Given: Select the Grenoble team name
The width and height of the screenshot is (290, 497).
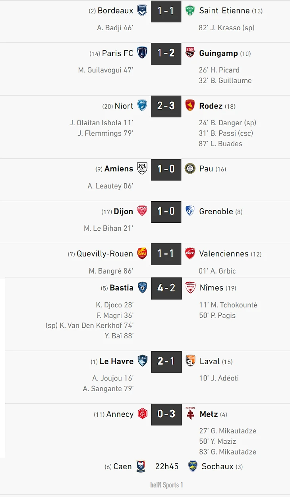Looking at the screenshot, I should tap(216, 212).
